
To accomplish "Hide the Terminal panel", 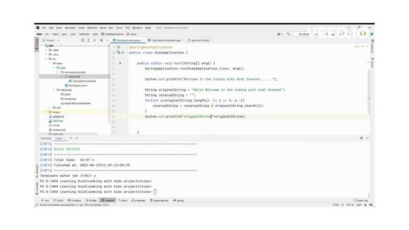I will pyautogui.click(x=367, y=138).
